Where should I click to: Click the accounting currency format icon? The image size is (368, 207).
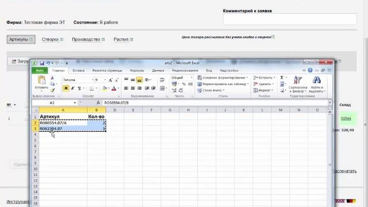click(x=174, y=84)
